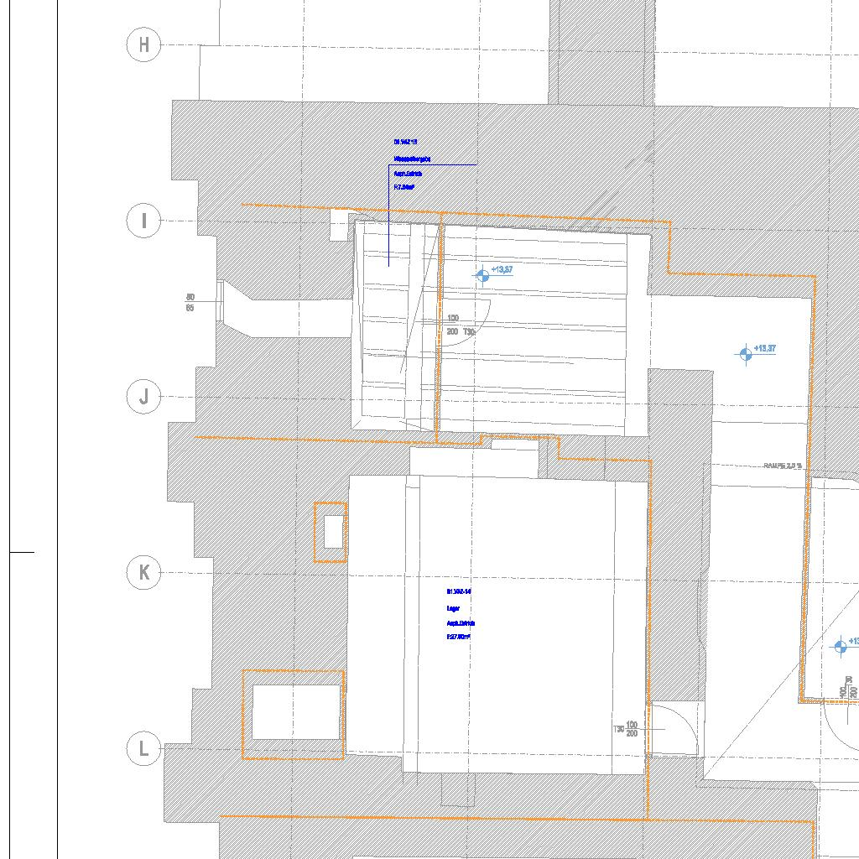Click the +13,37 elevation marker symbol

tap(745, 354)
